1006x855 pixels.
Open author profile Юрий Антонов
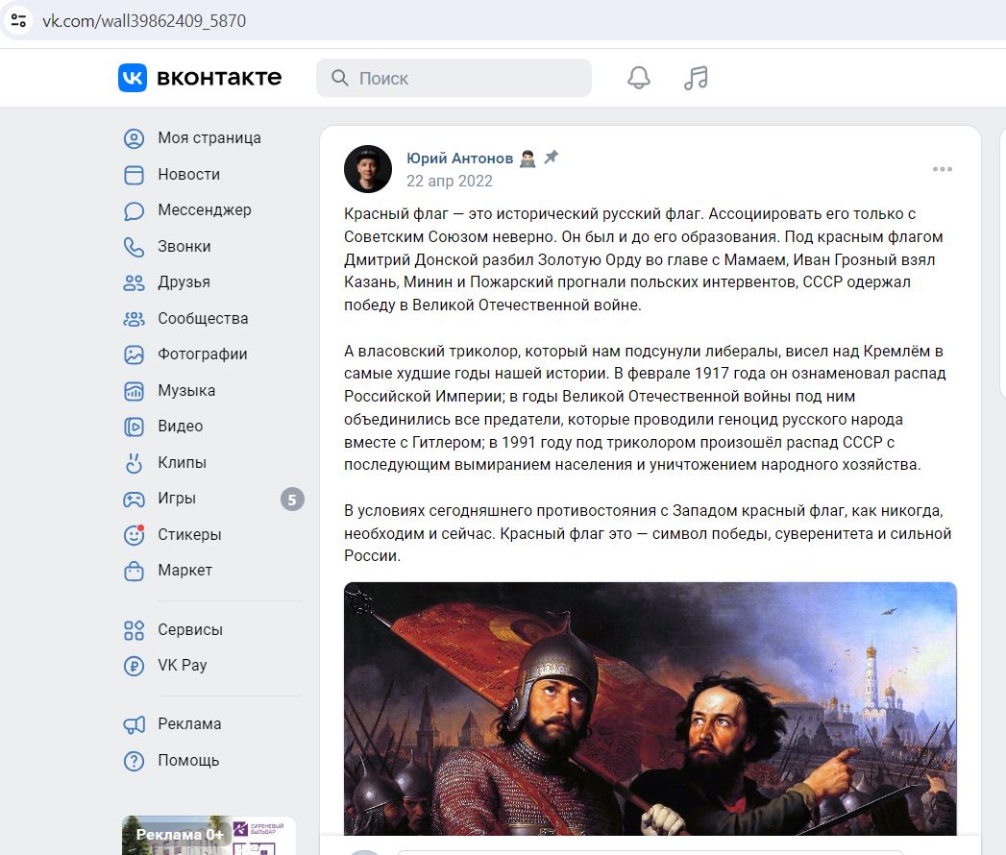[x=460, y=158]
